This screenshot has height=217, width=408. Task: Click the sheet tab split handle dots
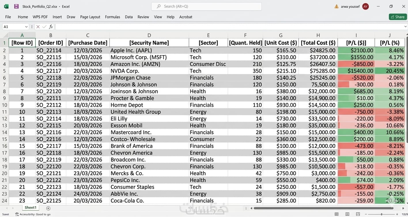[x=246, y=208]
